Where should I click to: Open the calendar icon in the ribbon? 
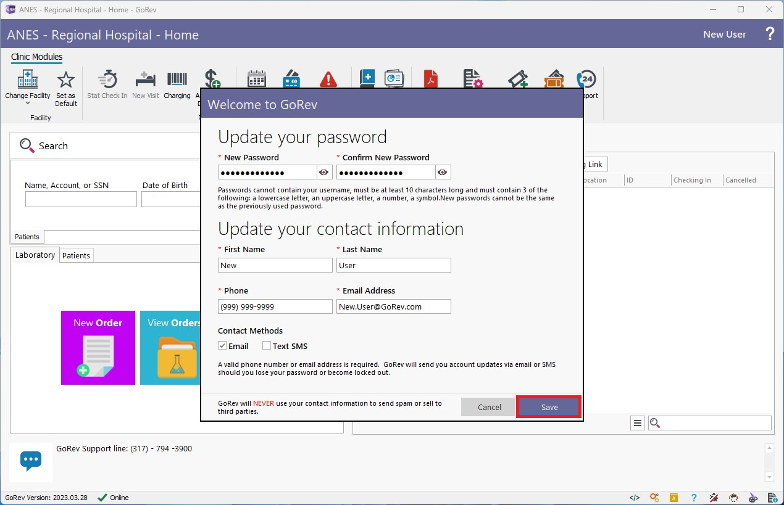(x=257, y=79)
